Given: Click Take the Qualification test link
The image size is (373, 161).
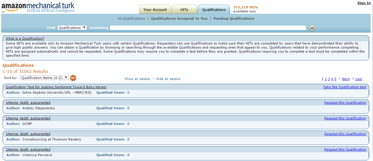Looking at the screenshot, I should tap(344, 87).
